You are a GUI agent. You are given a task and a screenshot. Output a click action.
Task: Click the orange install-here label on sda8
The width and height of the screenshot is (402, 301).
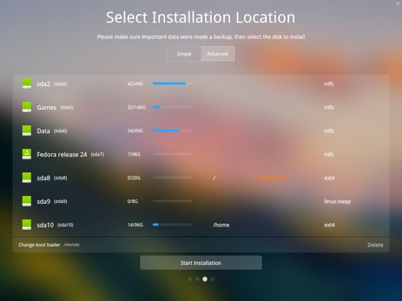click(x=273, y=178)
